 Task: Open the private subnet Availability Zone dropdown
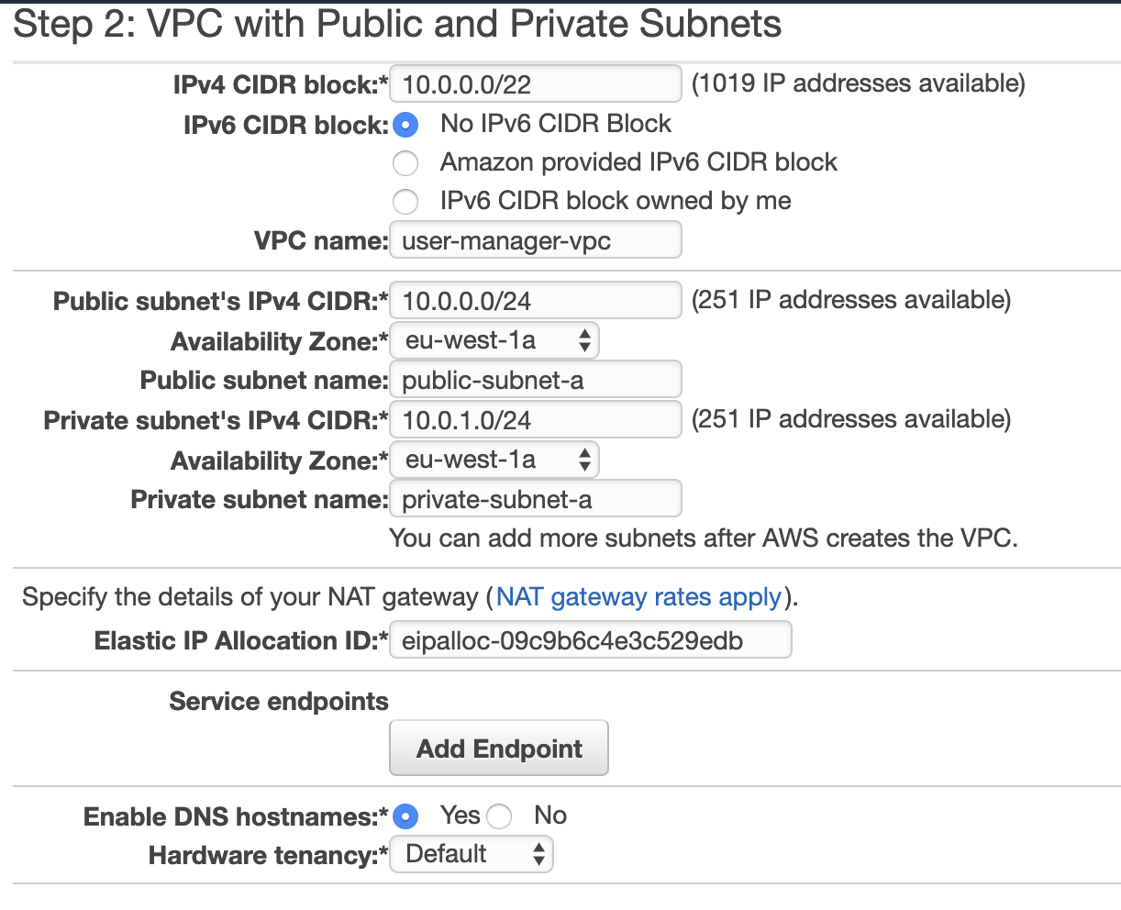tap(494, 461)
